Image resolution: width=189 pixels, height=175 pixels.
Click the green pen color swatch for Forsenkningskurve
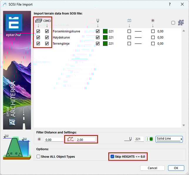point(105,31)
